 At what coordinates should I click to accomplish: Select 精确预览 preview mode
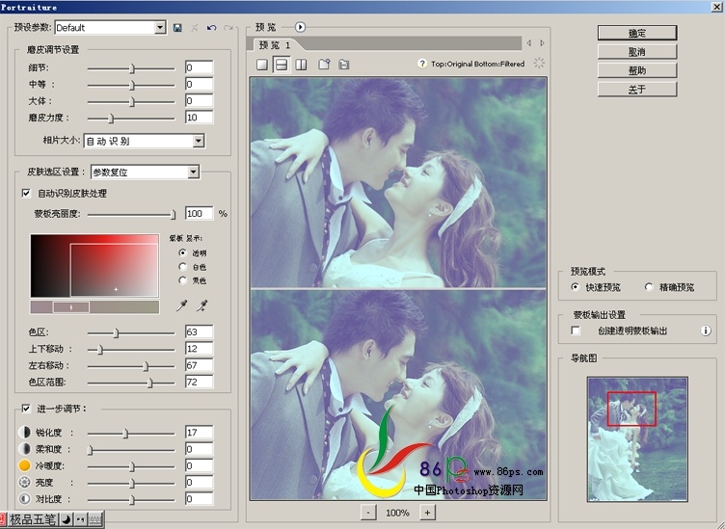tap(649, 287)
